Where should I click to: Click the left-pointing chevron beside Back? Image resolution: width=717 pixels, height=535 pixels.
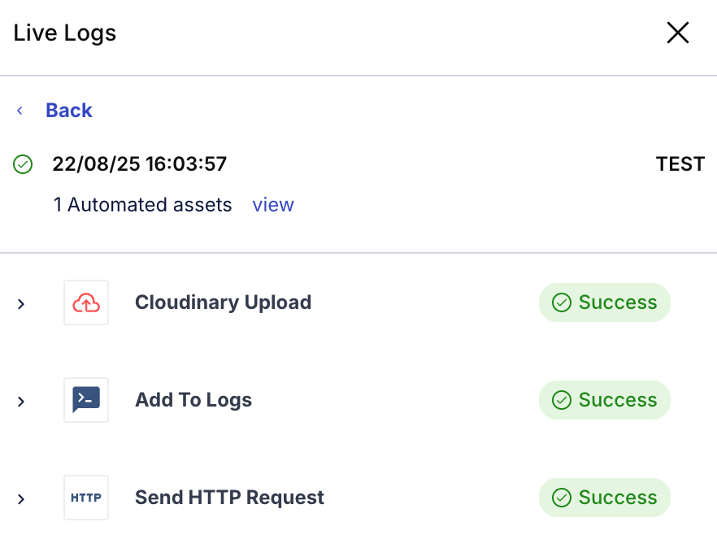(x=20, y=111)
